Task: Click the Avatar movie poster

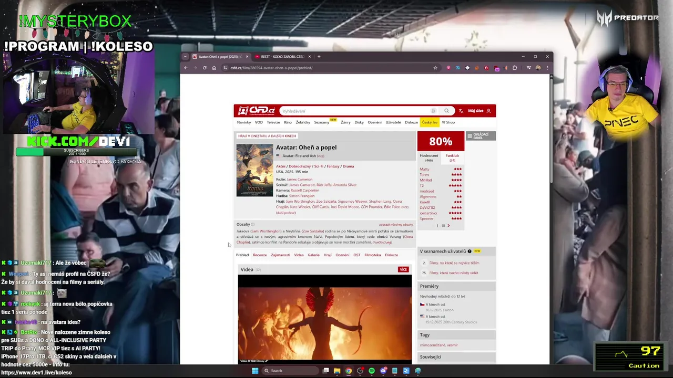Action: 254,171
